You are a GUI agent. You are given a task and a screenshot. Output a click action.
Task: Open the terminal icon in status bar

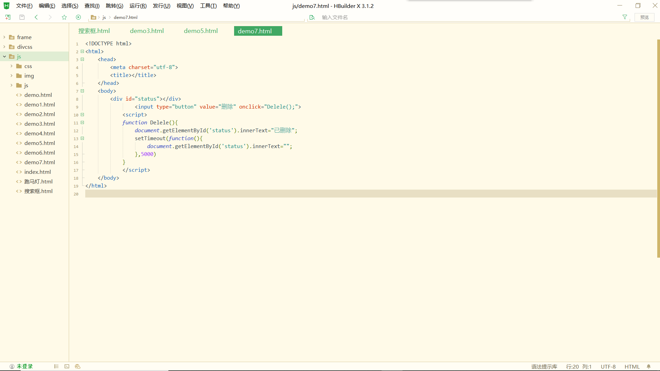[x=67, y=367]
